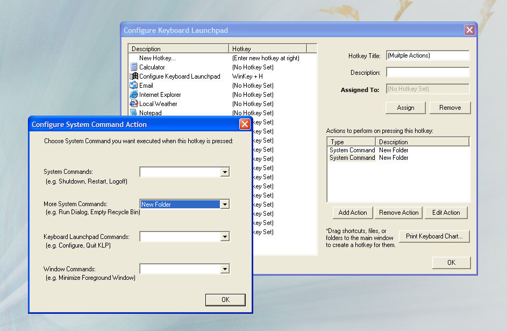Image resolution: width=507 pixels, height=331 pixels.
Task: Click the Calculator icon in hotkey list
Action: (x=134, y=67)
